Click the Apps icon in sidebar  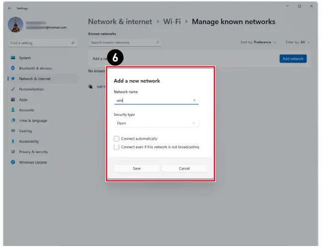13,99
